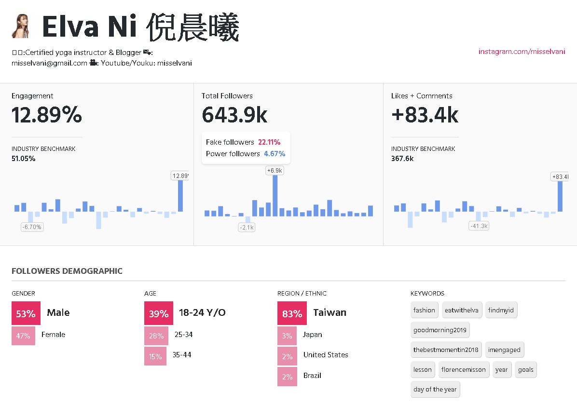Click the 'eatwithelva' keyword tag
The image size is (577, 419).
461,310
